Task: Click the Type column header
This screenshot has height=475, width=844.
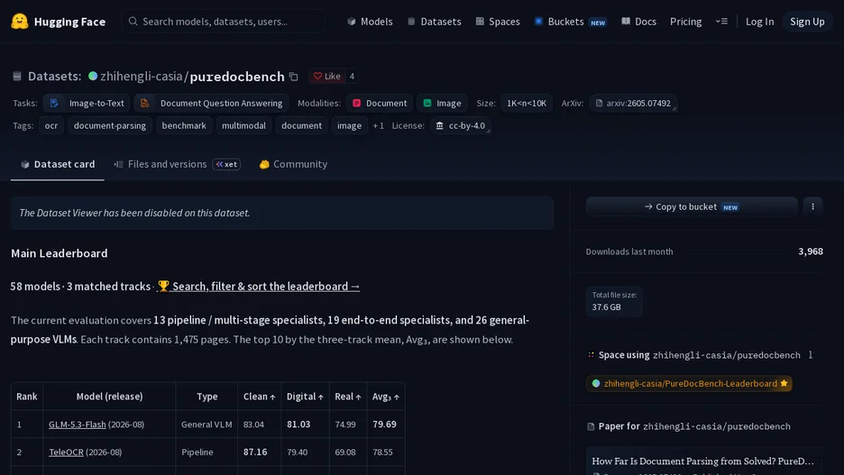Action: 206,397
